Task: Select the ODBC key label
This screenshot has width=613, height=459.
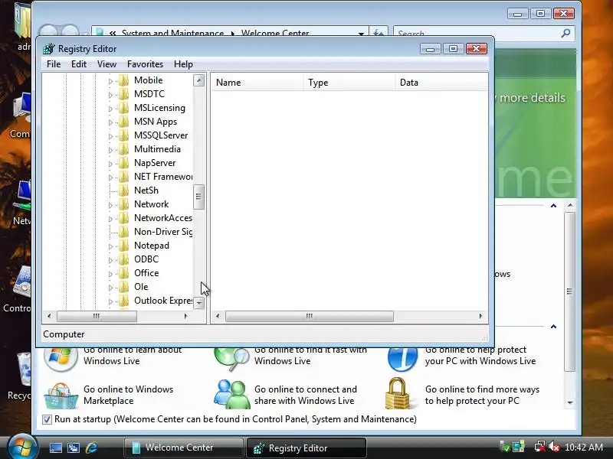Action: pos(146,259)
